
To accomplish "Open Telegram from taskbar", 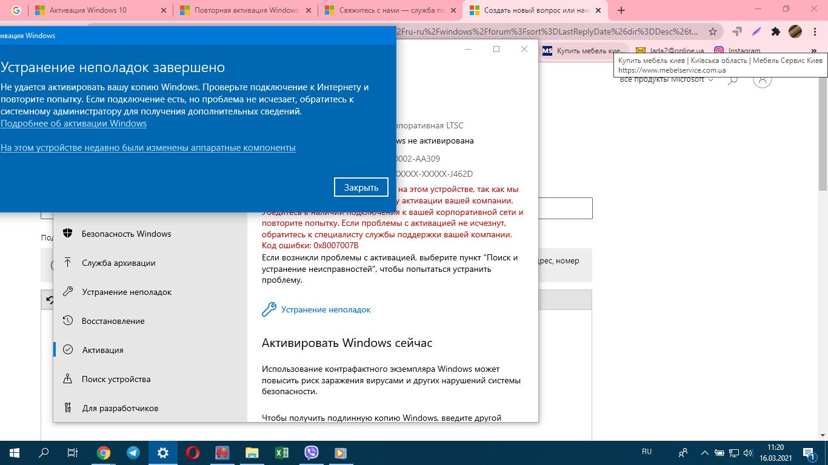I will point(133,452).
